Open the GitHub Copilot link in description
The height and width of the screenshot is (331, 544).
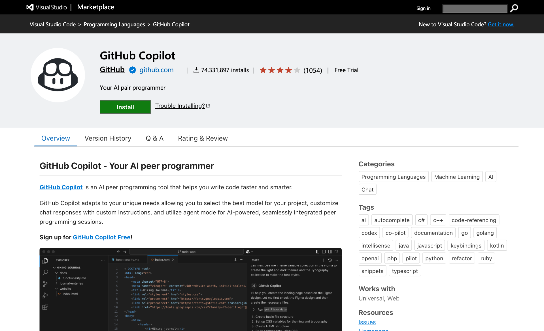(61, 187)
